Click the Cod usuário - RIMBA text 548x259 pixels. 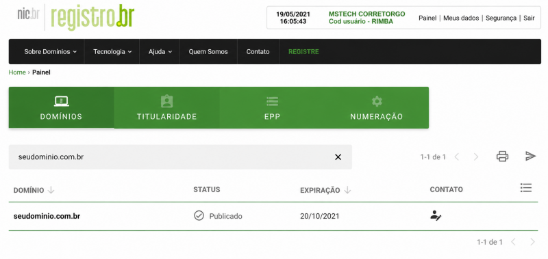coord(361,21)
